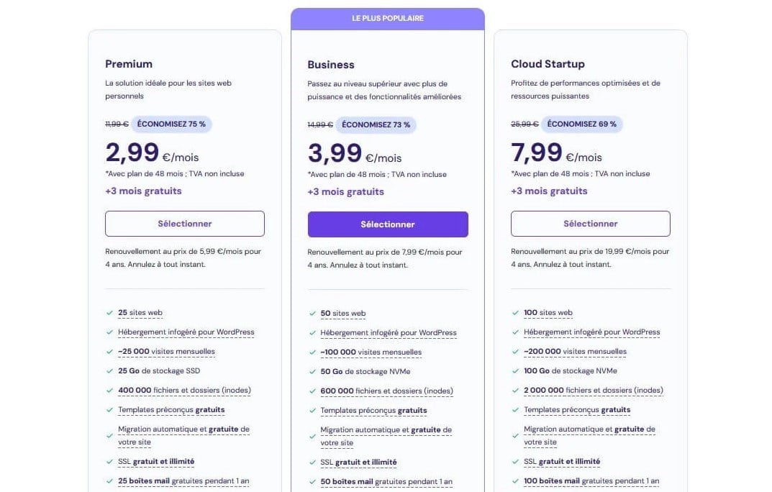The width and height of the screenshot is (772, 492).
Task: Click Cloud Startup 'Hébergement infogéré pour WordPress' feature
Action: tap(592, 332)
